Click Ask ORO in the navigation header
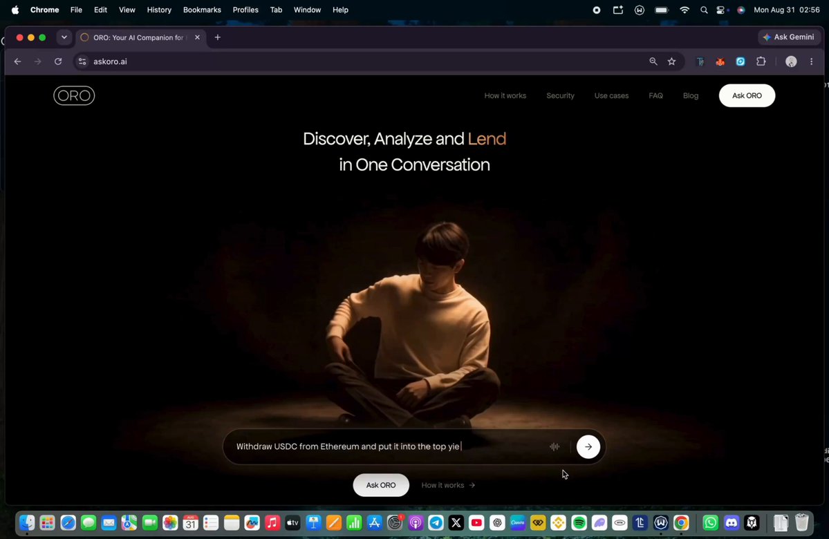 (747, 95)
